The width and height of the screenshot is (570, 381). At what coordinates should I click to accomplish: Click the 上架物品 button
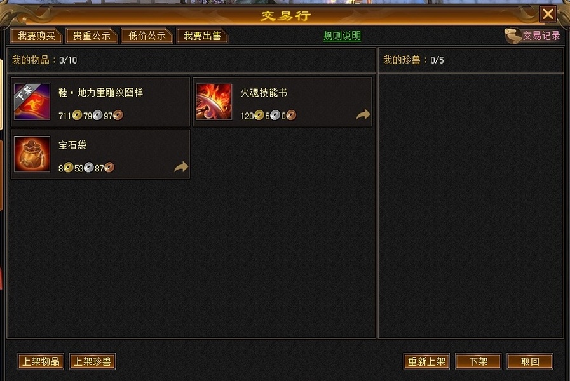click(x=41, y=361)
